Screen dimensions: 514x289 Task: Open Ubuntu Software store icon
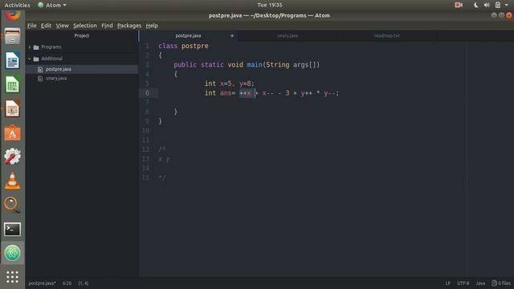click(x=13, y=132)
